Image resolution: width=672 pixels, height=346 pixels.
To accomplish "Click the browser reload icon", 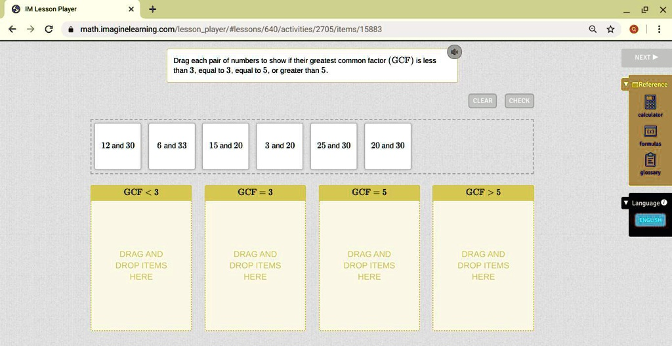I will coord(49,30).
